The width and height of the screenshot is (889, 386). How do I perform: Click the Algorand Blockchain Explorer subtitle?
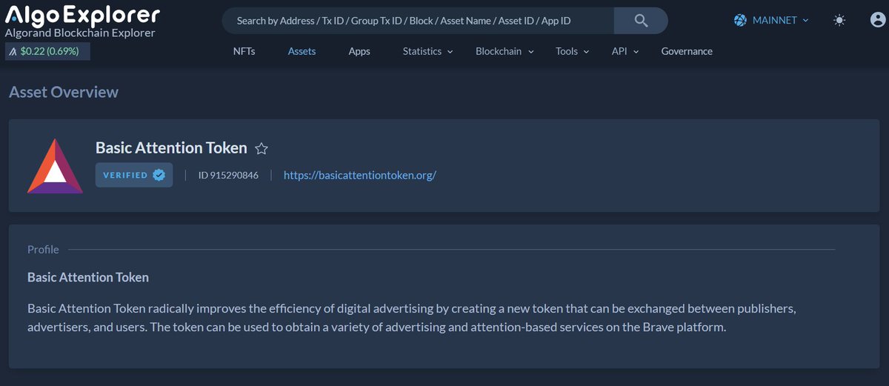coord(80,33)
